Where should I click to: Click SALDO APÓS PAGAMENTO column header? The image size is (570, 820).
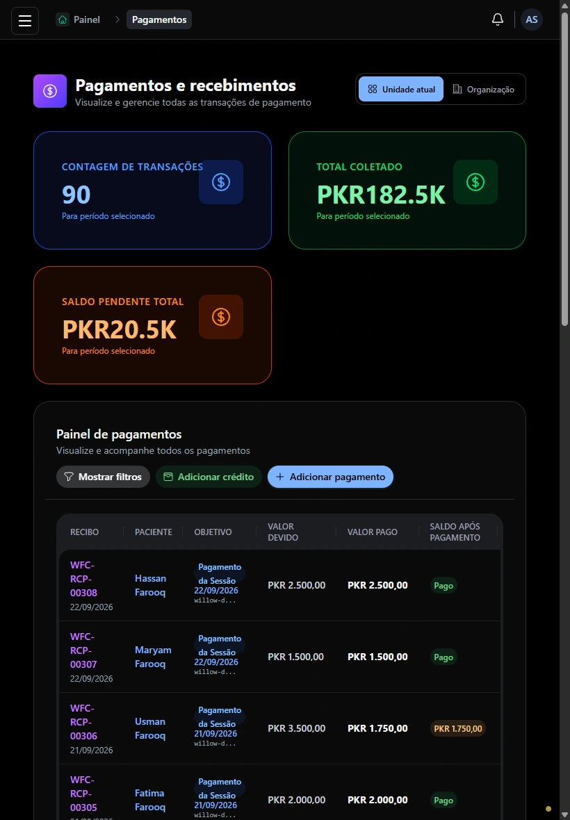(455, 532)
